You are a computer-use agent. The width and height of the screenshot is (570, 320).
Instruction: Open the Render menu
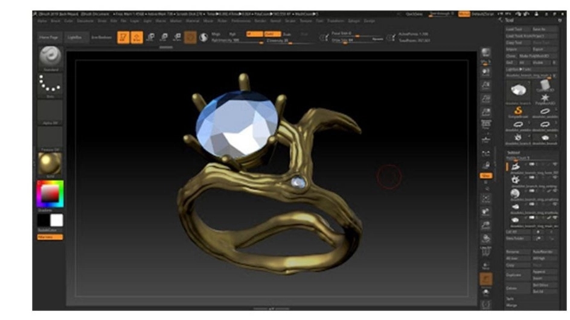click(260, 21)
